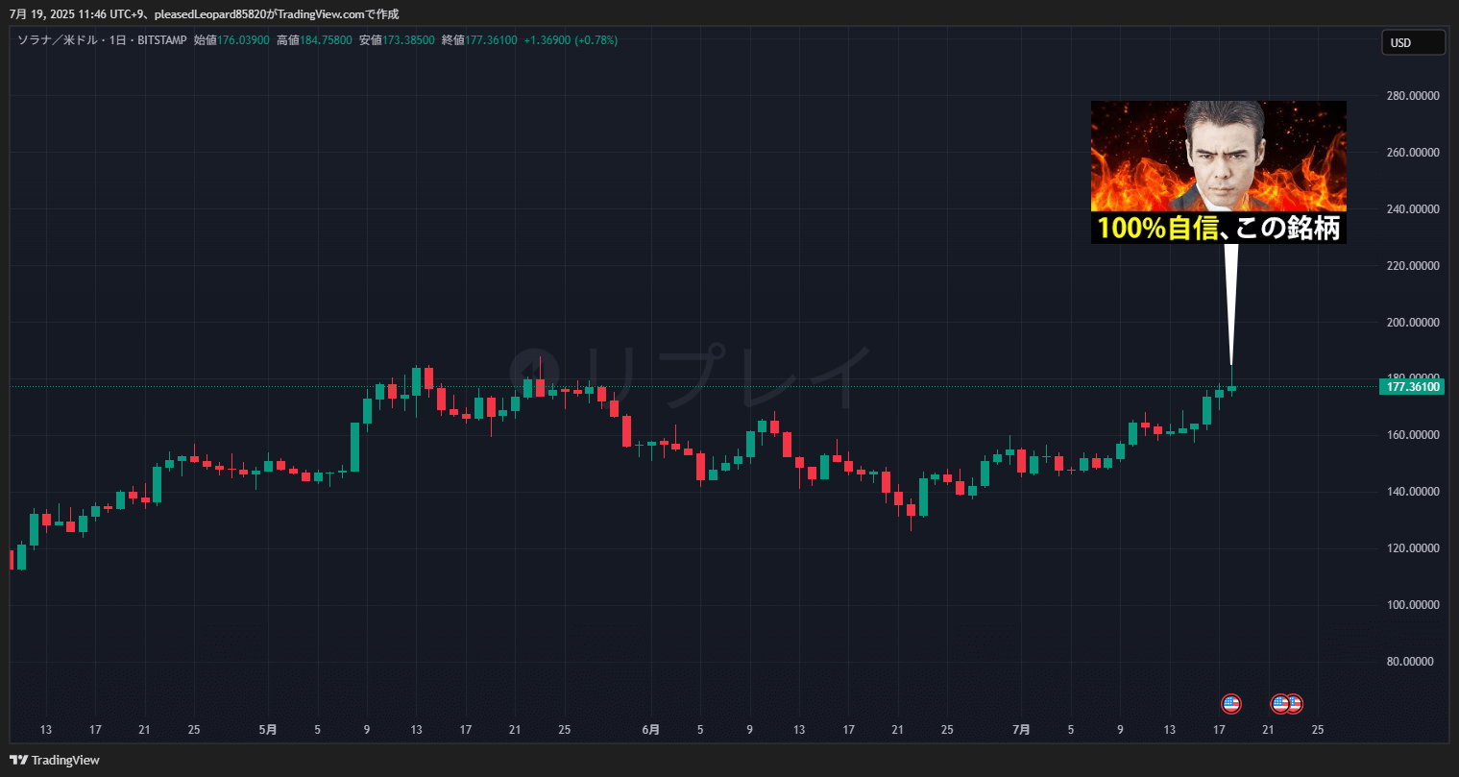Image resolution: width=1459 pixels, height=777 pixels.
Task: Click the US flag event icon near July 17
Action: coord(1230,704)
